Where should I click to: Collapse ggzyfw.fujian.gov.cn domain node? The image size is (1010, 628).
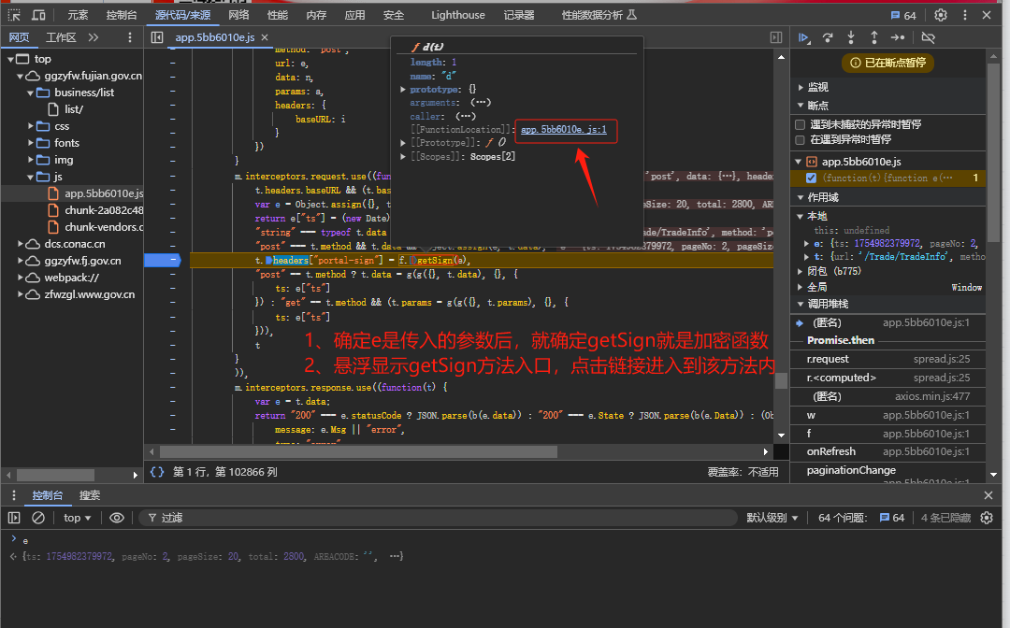20,76
